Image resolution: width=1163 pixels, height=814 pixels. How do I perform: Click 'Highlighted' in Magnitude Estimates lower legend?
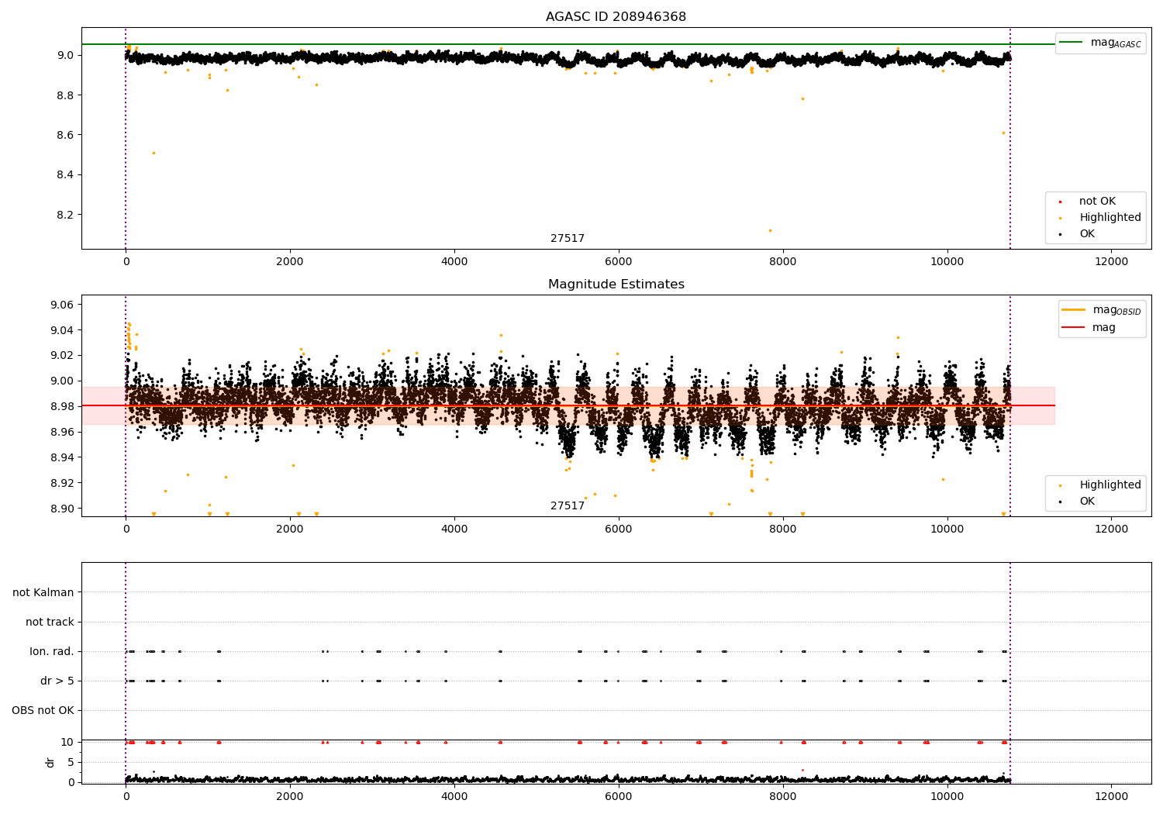pyautogui.click(x=1110, y=485)
